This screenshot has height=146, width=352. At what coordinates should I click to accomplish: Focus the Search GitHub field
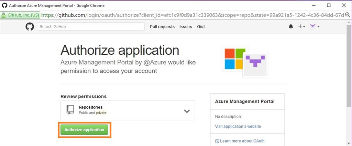(91, 27)
